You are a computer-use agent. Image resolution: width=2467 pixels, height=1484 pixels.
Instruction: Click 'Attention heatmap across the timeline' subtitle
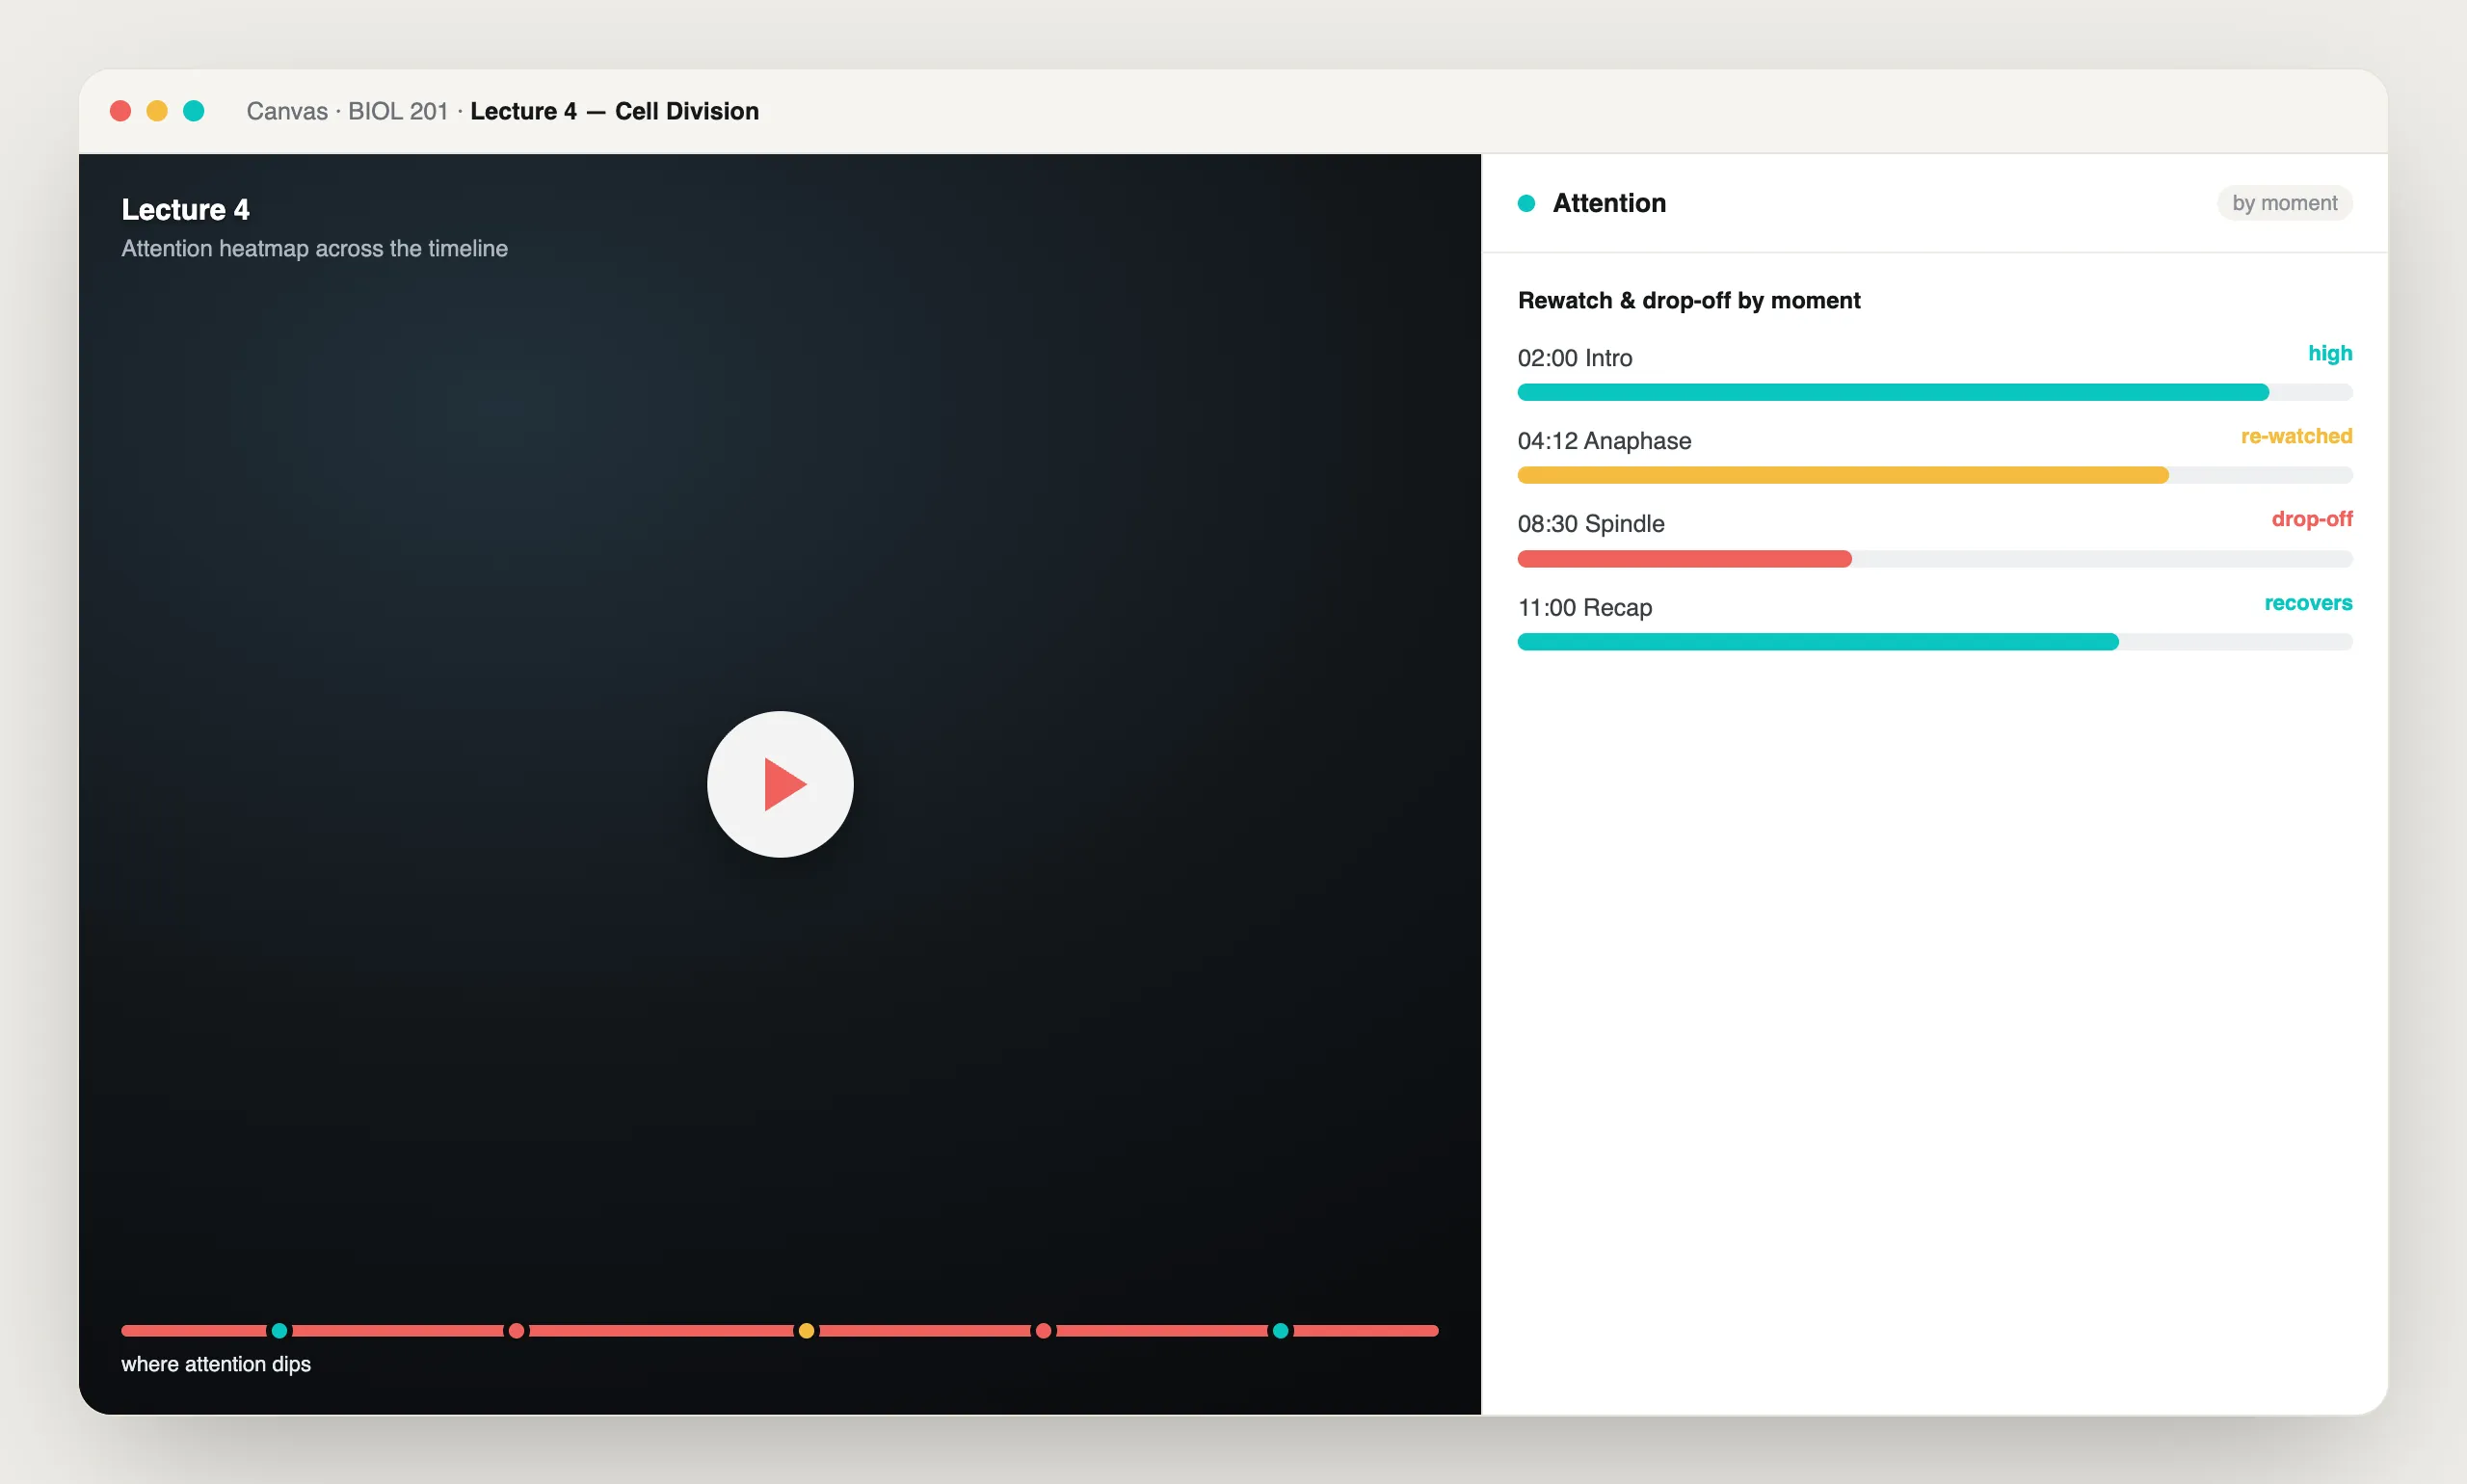tap(314, 248)
